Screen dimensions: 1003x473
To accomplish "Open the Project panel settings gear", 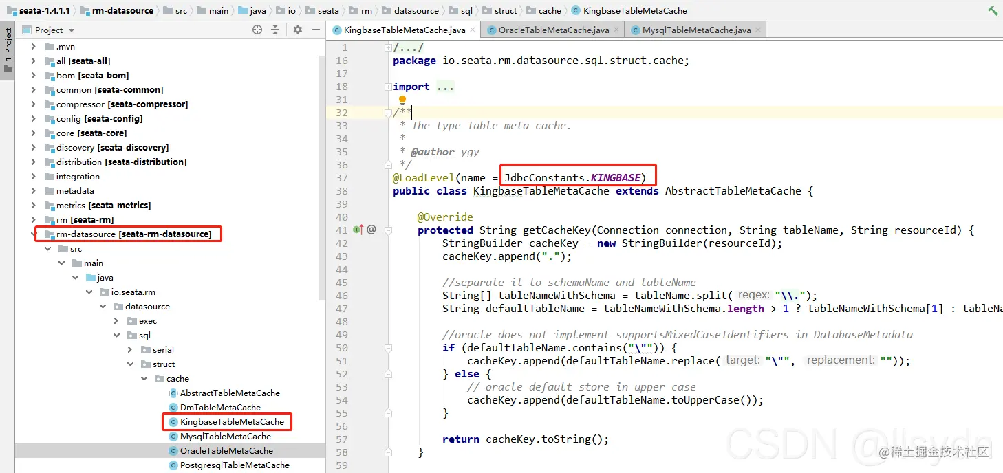I will (x=298, y=30).
